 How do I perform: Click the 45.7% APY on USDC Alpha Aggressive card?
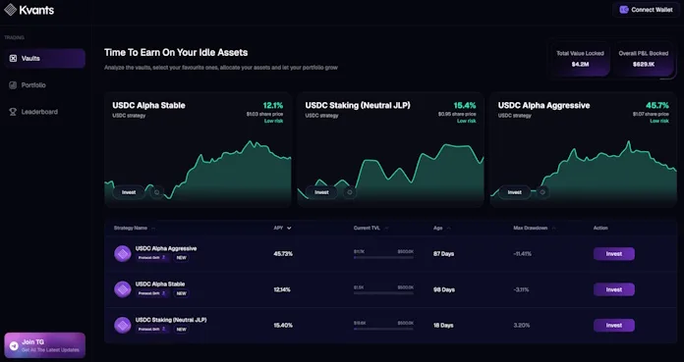[x=657, y=105]
